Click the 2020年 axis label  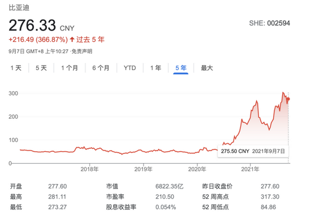point(197,169)
